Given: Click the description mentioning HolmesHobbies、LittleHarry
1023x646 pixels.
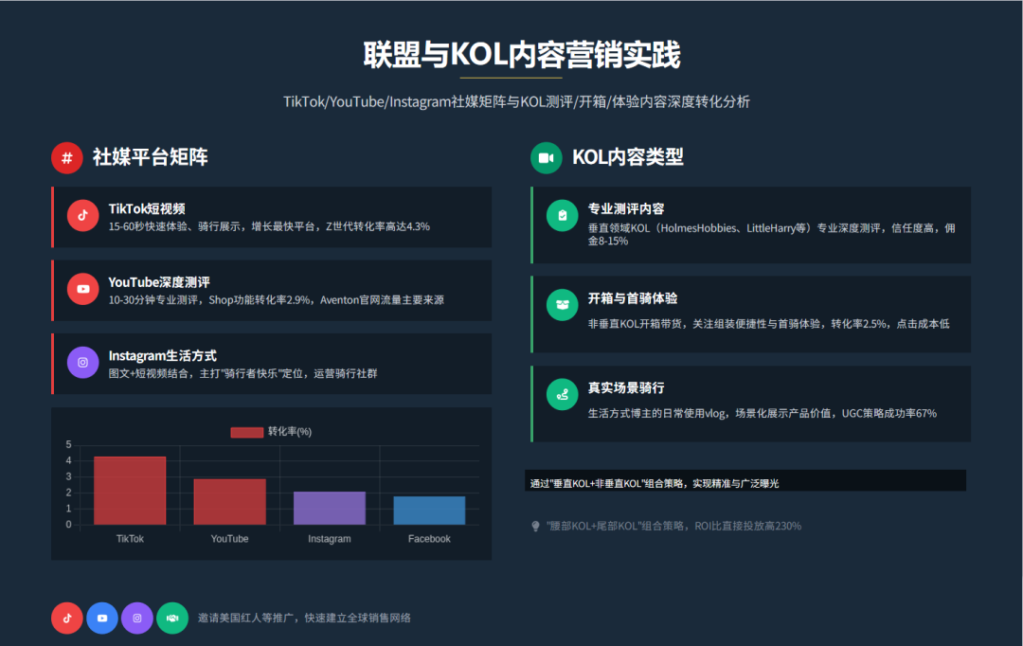Looking at the screenshot, I should pos(772,234).
